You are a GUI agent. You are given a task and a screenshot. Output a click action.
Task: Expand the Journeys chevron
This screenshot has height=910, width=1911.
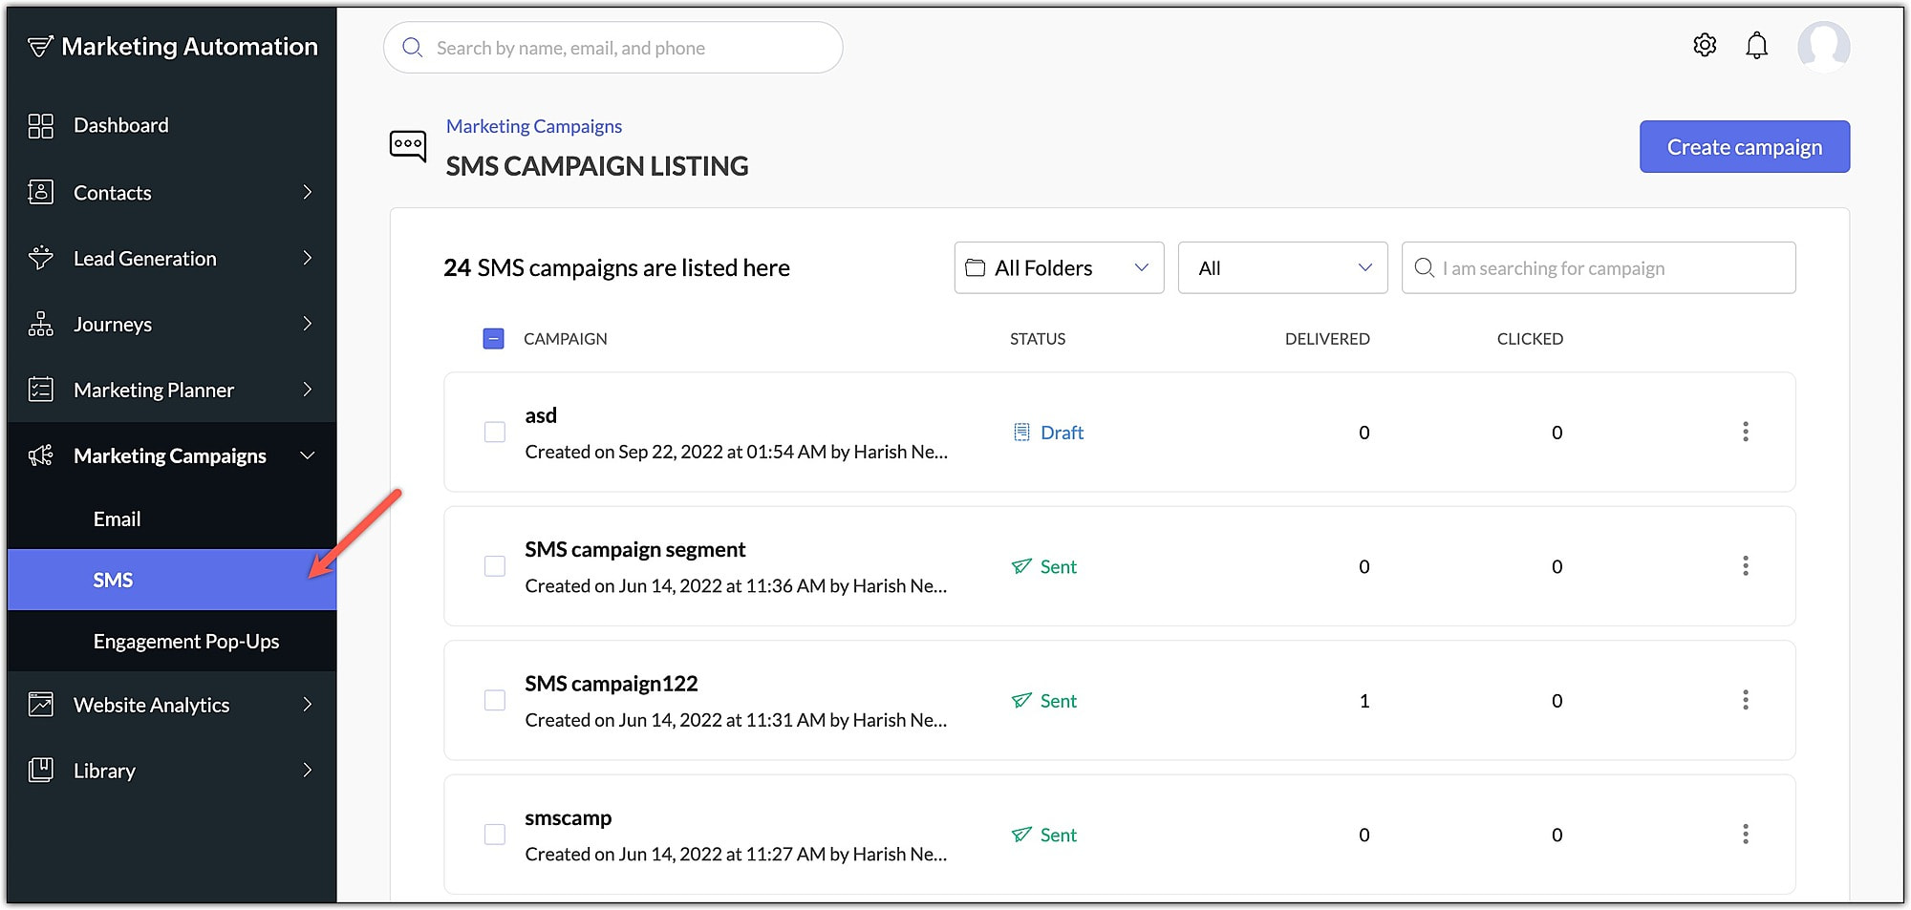308,324
